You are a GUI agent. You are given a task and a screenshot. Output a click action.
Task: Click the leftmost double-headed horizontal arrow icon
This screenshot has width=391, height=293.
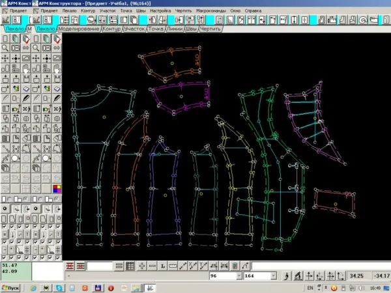coord(26,48)
